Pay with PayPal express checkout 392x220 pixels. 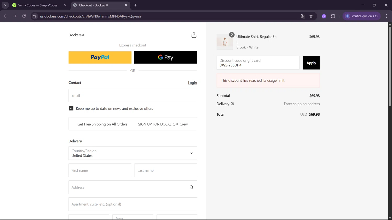(x=100, y=57)
